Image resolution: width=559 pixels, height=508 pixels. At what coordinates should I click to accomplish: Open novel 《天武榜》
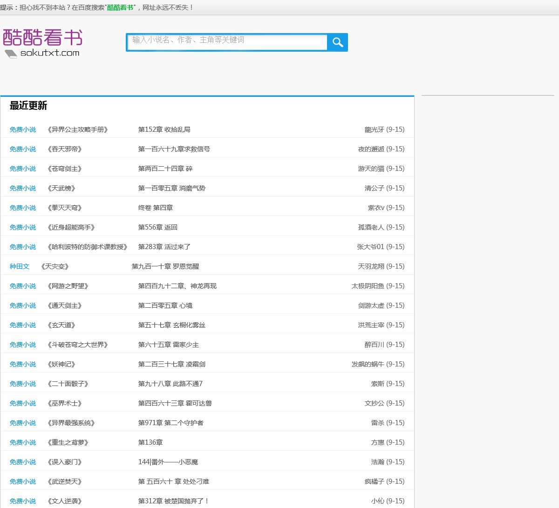click(x=61, y=188)
